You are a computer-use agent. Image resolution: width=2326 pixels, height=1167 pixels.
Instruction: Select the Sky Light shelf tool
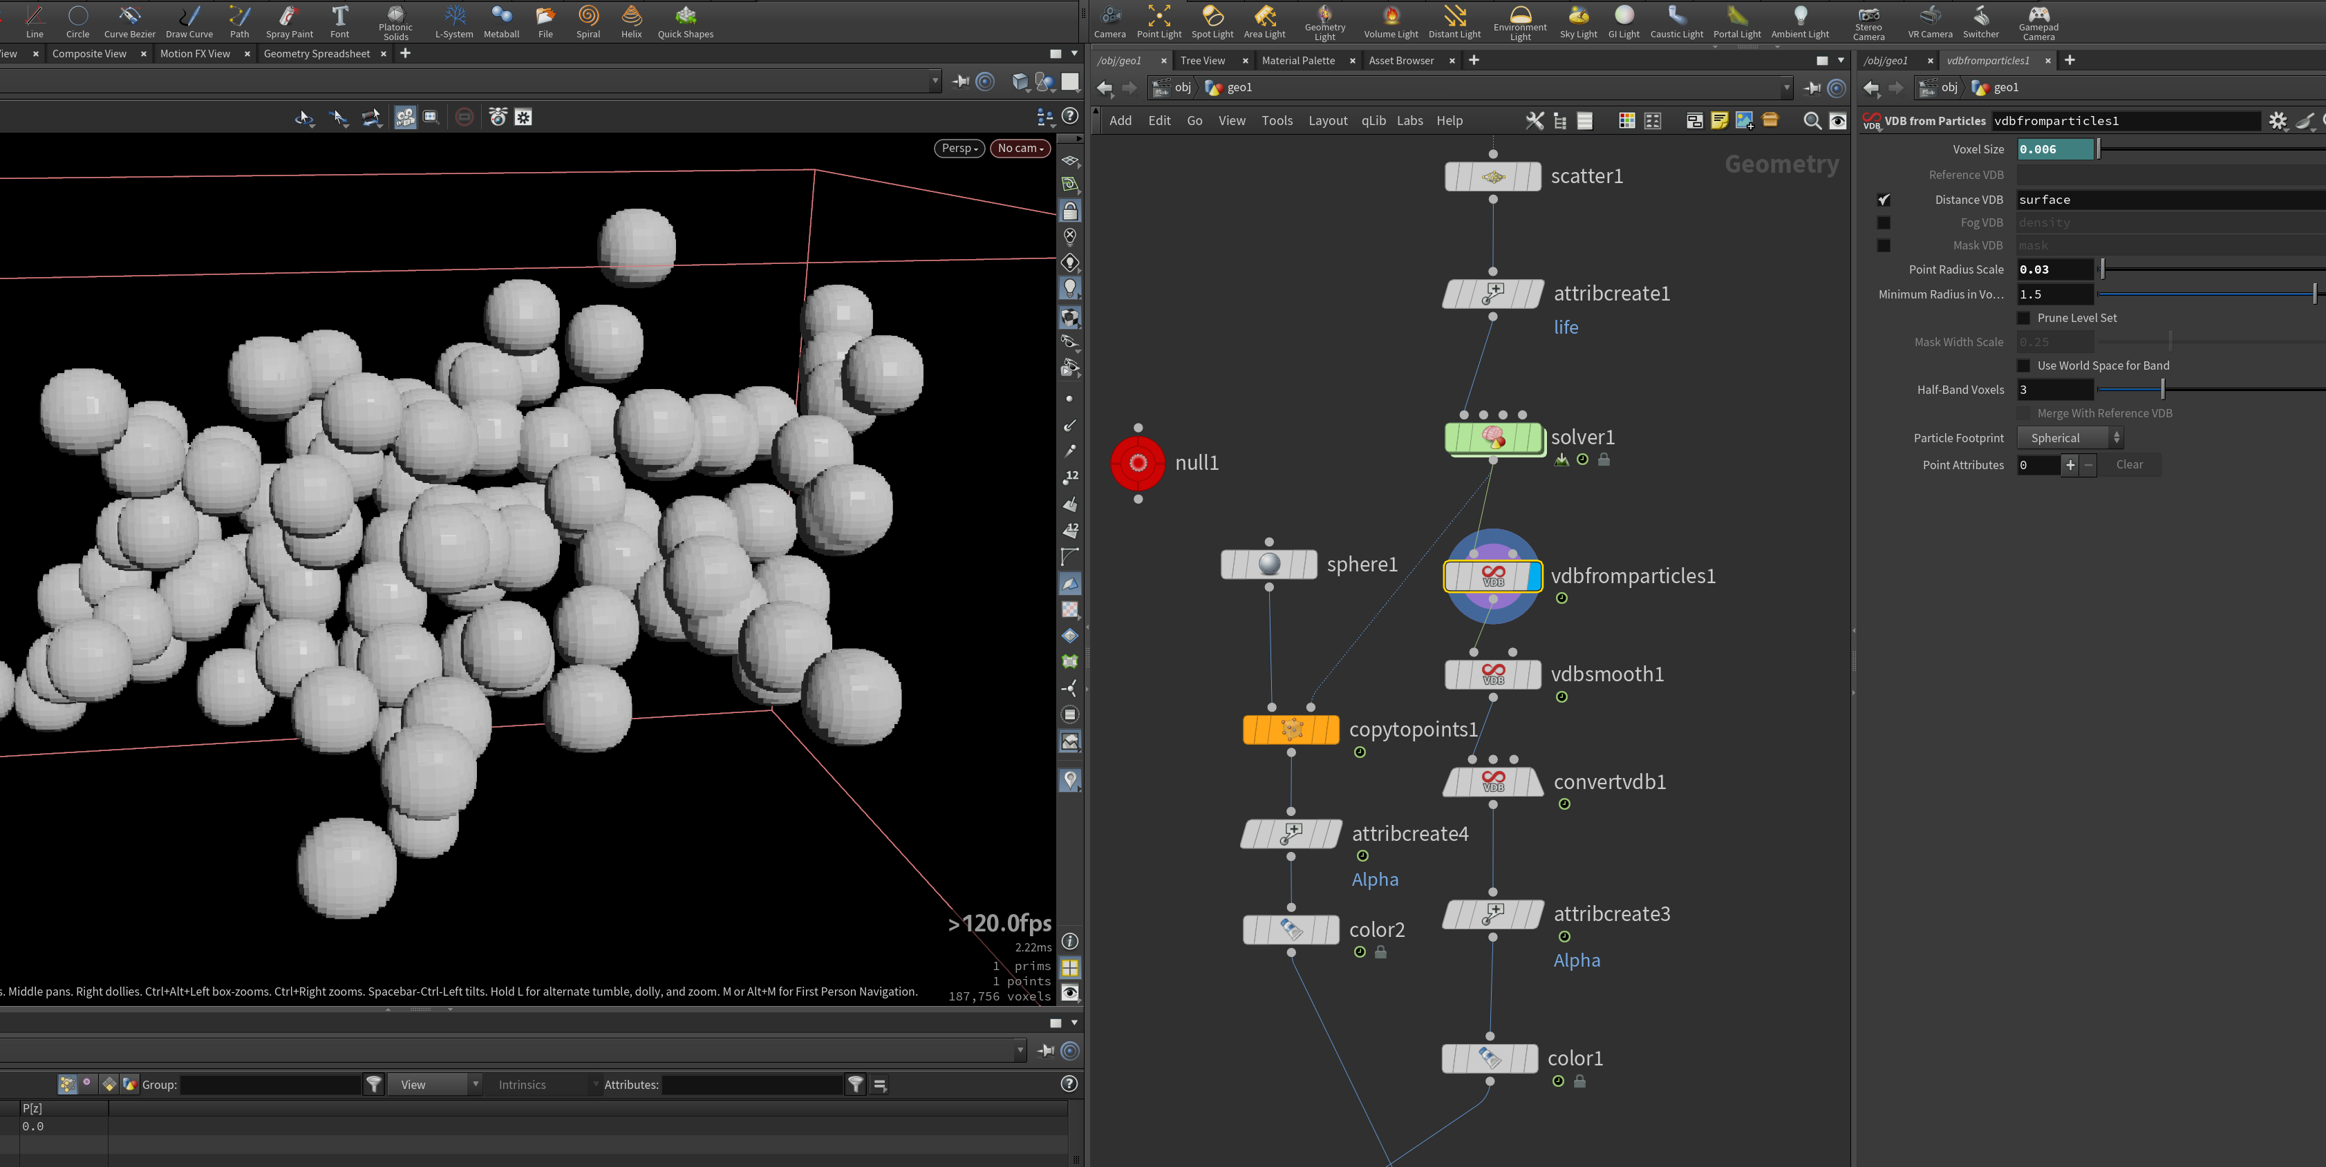click(1577, 21)
